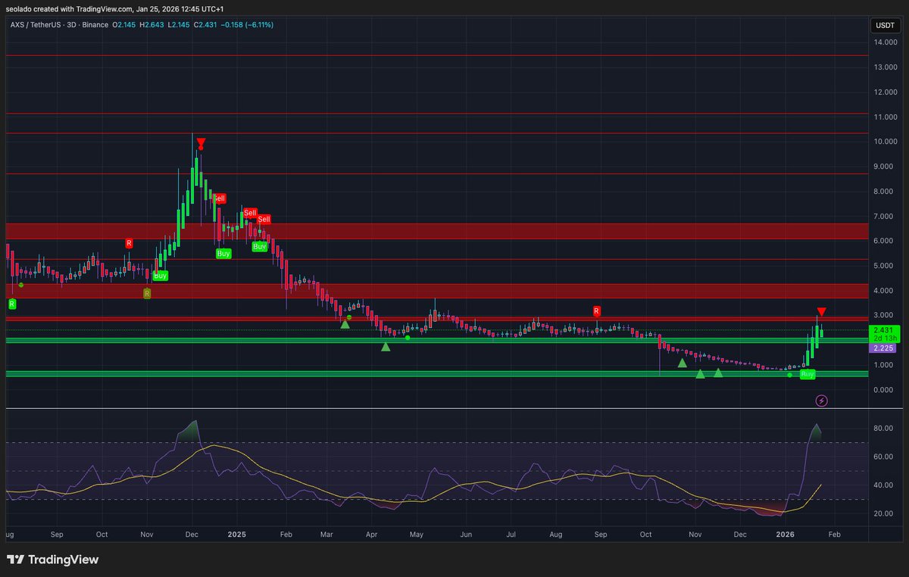The image size is (909, 577).
Task: Click the Sell label at the start of 2025
Action: point(250,214)
